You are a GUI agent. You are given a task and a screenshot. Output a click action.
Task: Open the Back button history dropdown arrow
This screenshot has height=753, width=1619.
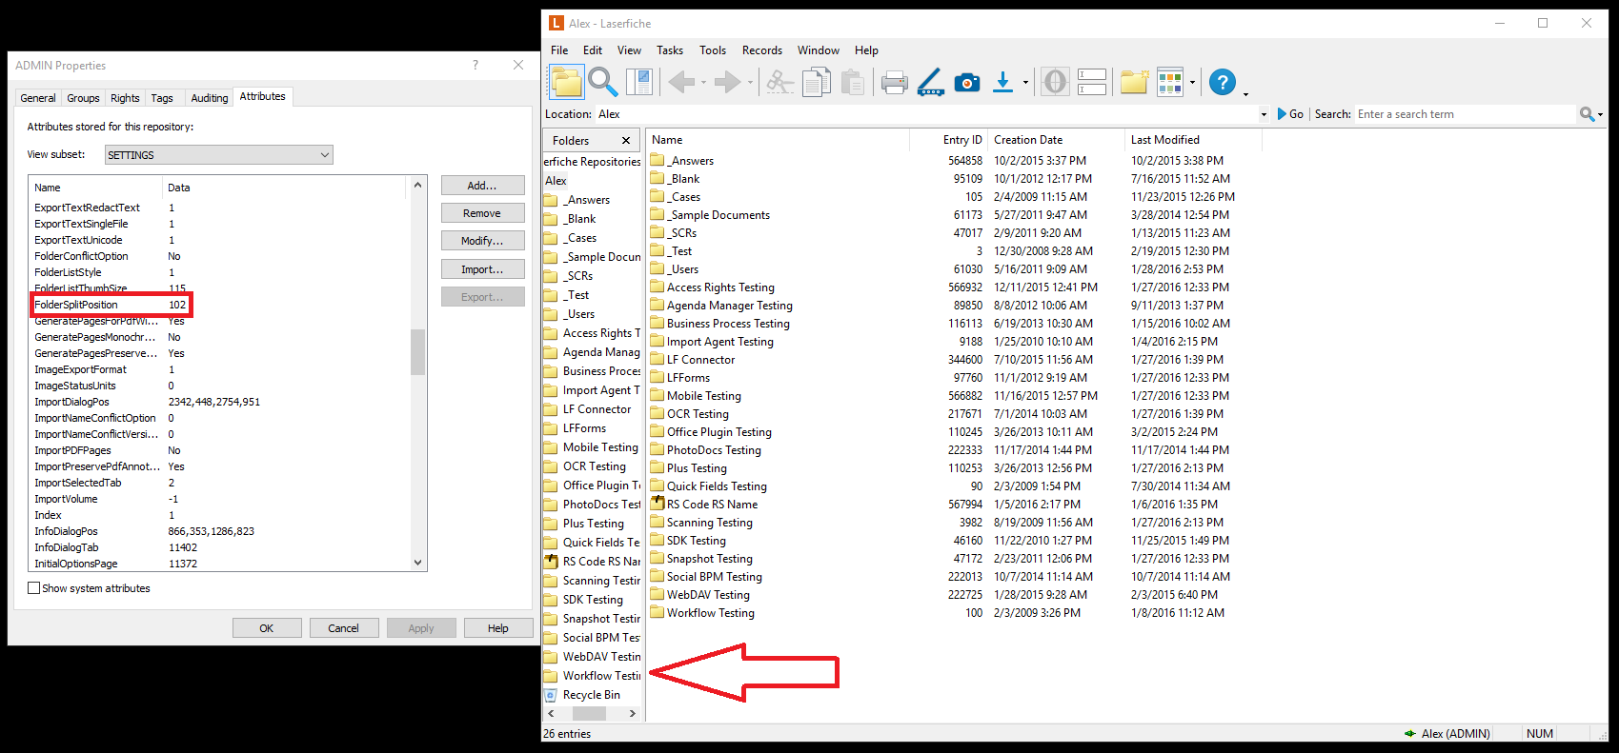pos(703,83)
